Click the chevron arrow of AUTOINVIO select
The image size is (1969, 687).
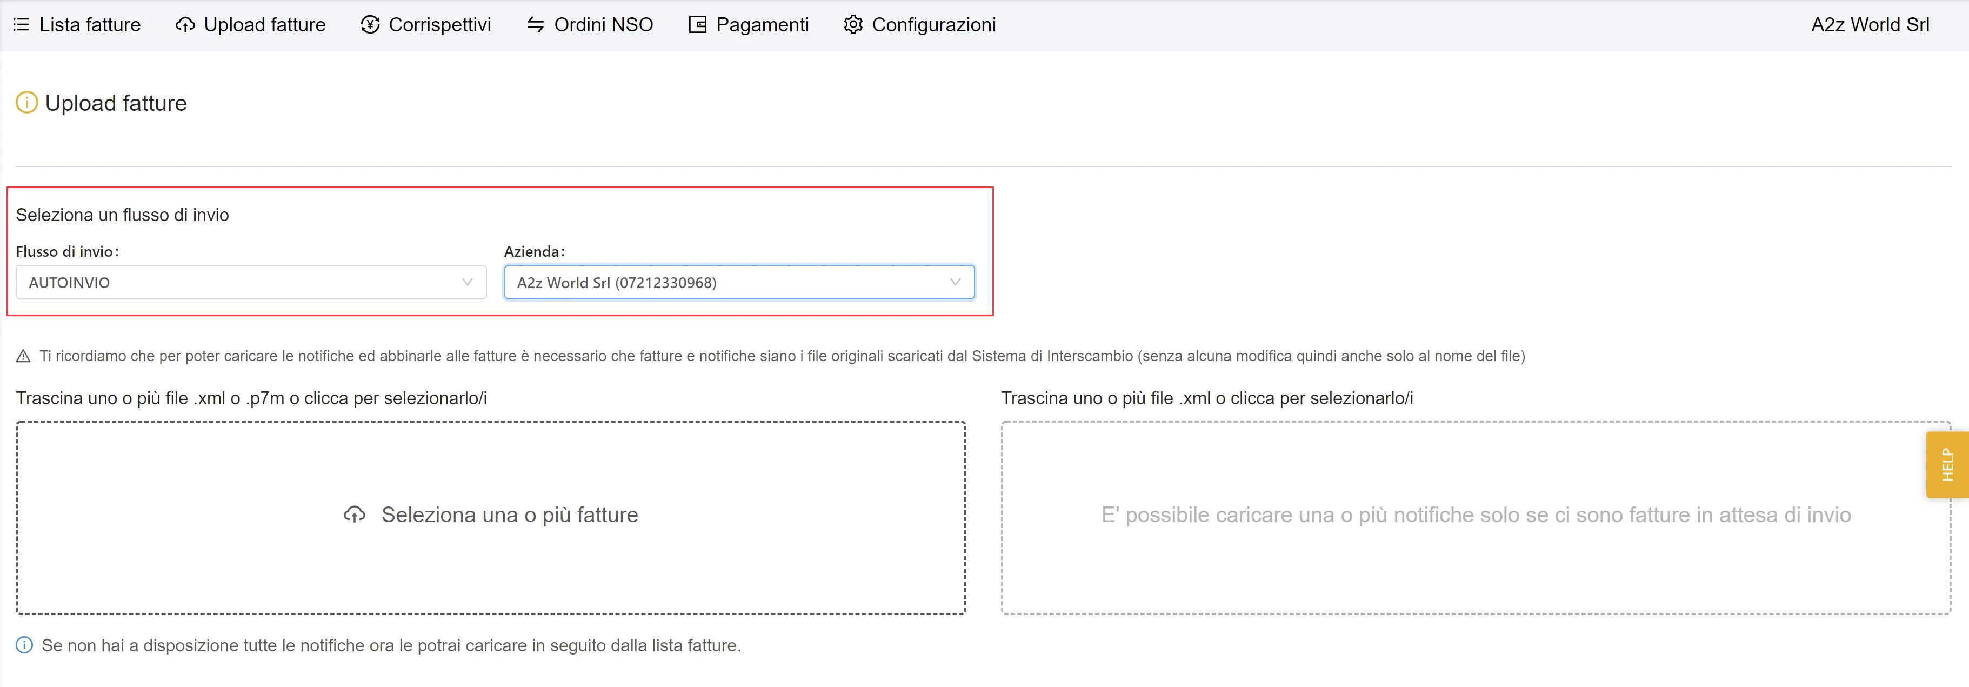(467, 283)
